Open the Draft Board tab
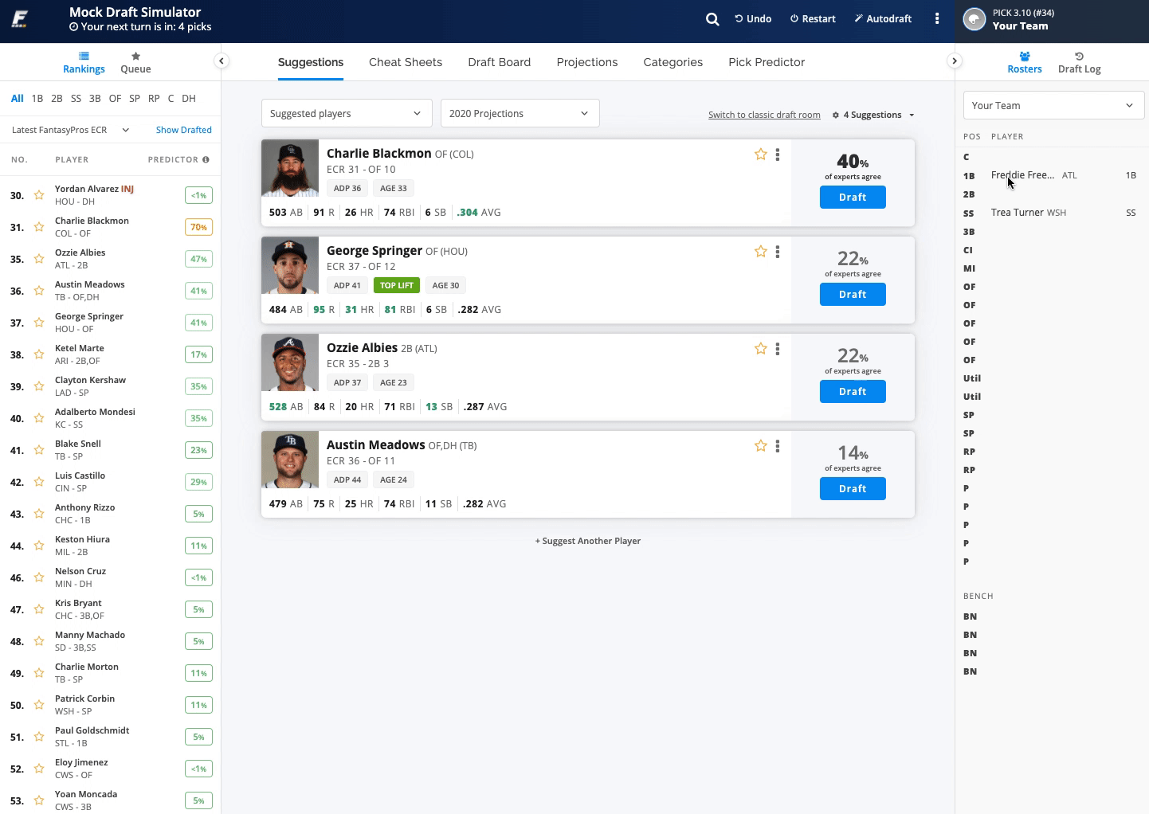 500,62
